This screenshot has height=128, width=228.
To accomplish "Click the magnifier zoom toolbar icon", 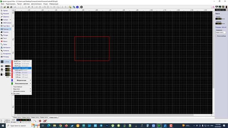I will 70,7.
